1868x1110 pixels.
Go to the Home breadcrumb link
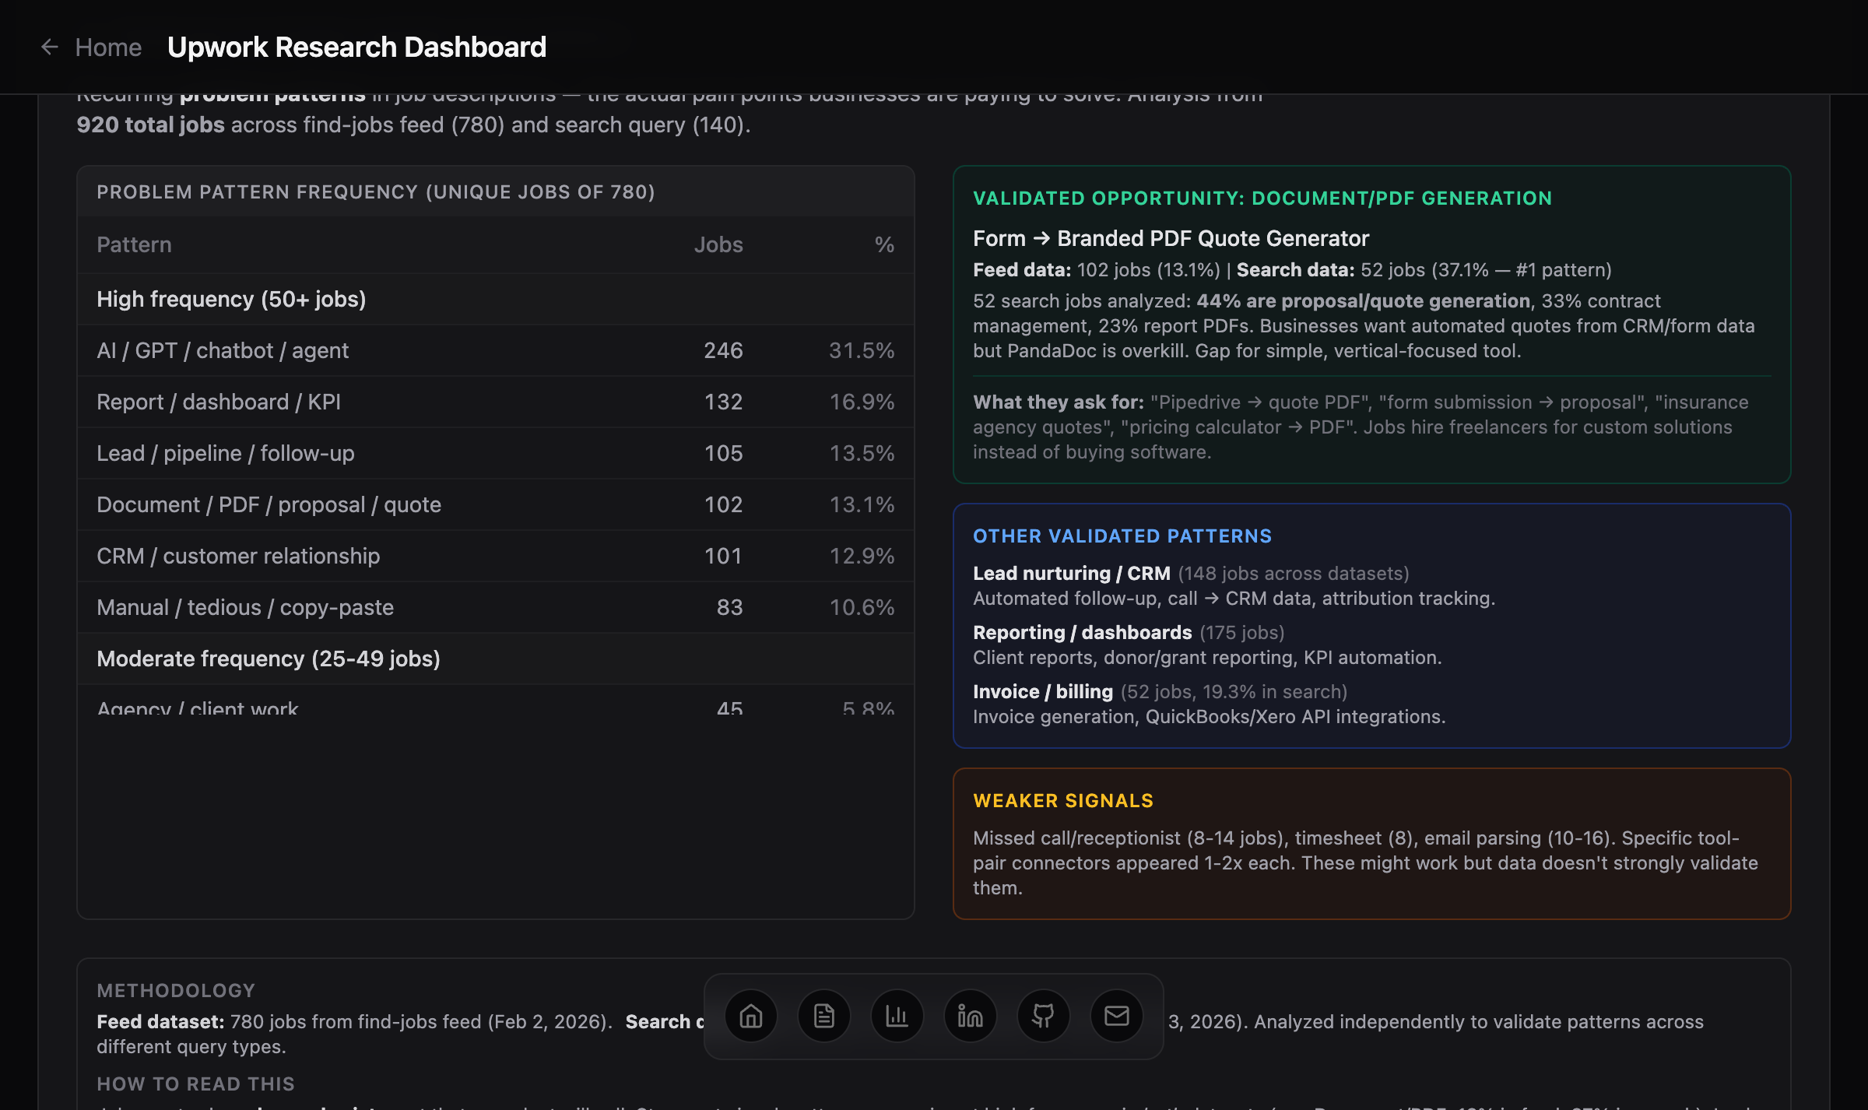[108, 47]
